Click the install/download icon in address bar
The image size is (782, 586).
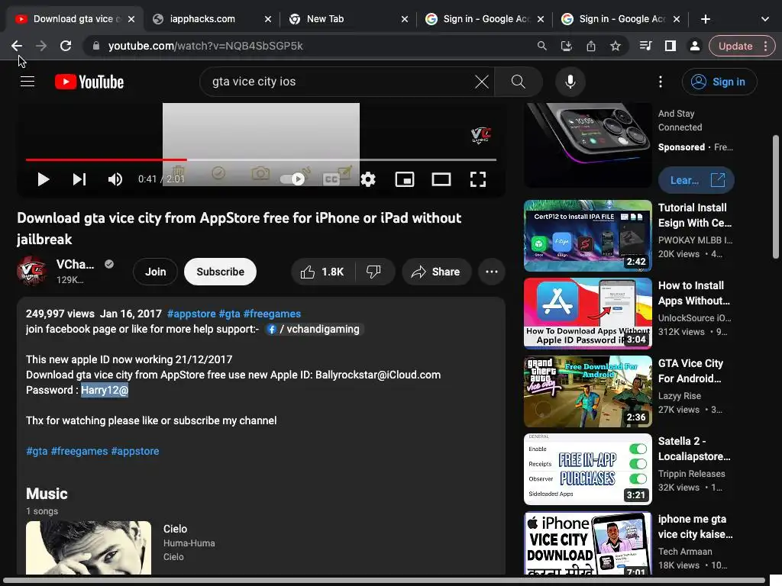click(566, 46)
